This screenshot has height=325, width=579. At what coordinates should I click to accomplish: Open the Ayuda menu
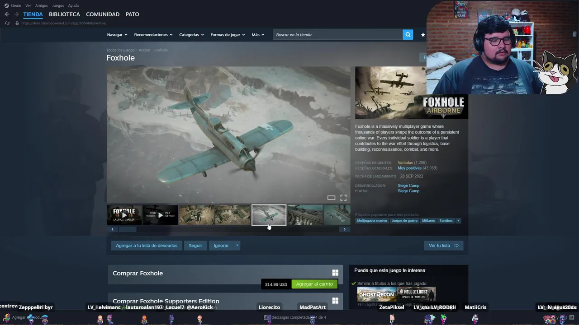click(73, 5)
